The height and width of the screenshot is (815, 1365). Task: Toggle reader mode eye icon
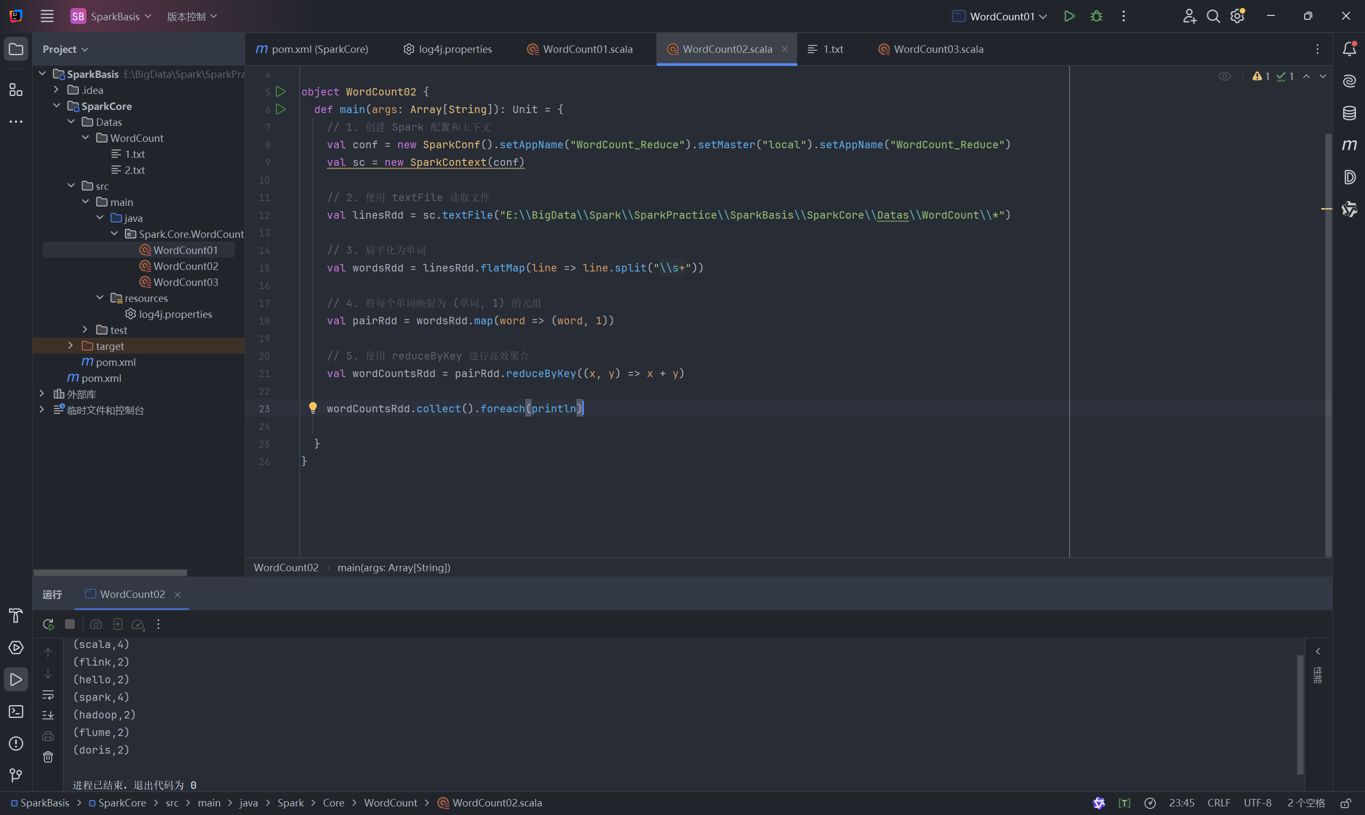point(1224,76)
